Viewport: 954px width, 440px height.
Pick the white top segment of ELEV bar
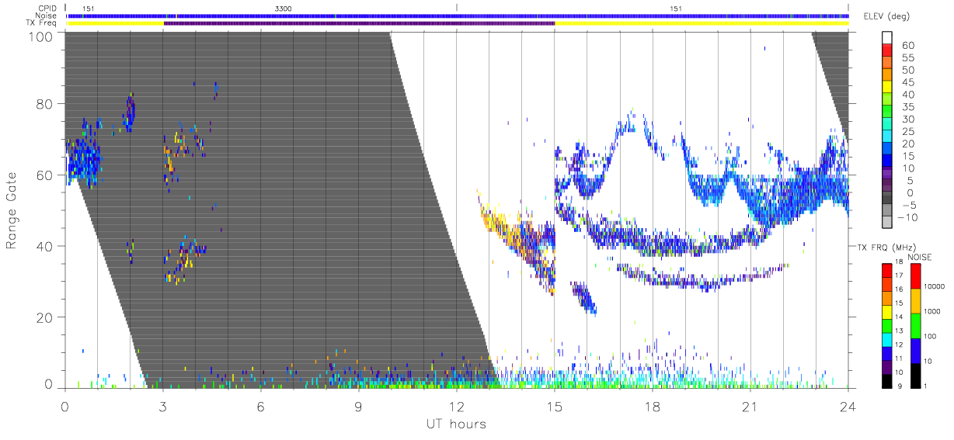(x=886, y=37)
